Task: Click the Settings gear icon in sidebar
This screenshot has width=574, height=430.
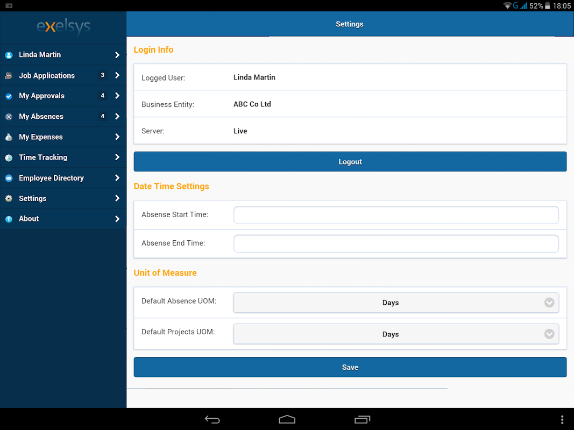Action: [9, 198]
